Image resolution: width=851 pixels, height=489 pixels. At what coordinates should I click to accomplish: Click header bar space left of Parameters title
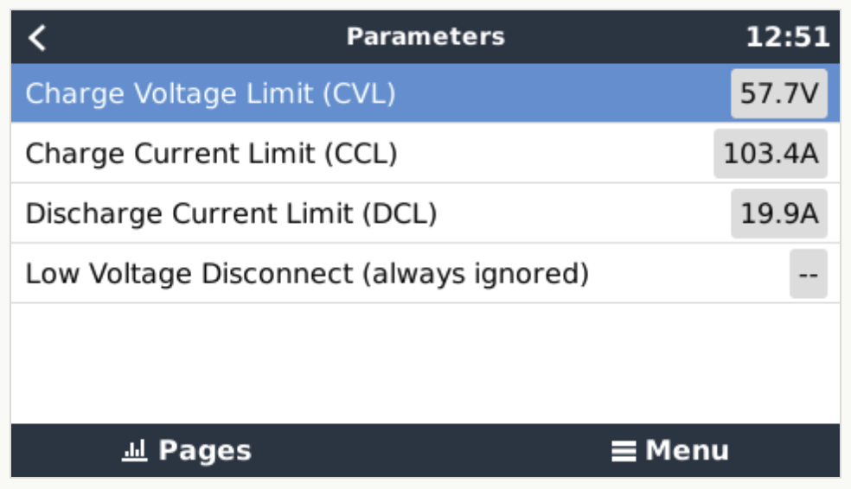tap(190, 38)
